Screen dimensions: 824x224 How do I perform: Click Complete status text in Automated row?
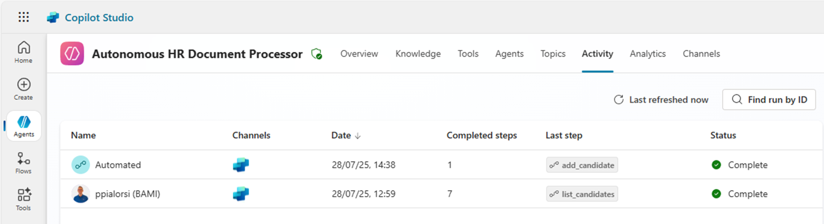[x=748, y=165]
